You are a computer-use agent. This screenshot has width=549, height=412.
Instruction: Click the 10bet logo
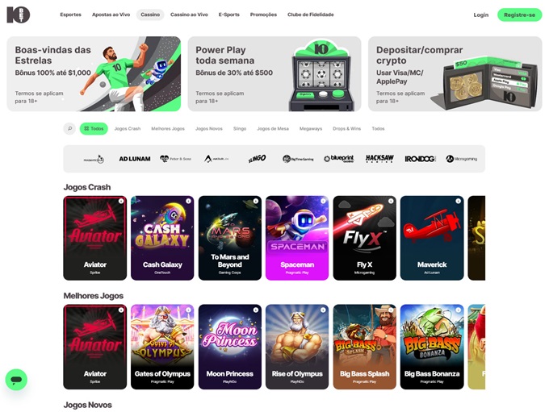(x=19, y=15)
